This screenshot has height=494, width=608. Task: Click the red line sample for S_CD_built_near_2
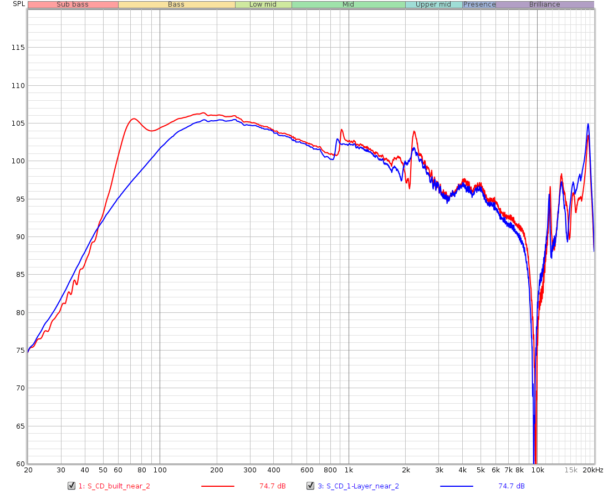[217, 486]
